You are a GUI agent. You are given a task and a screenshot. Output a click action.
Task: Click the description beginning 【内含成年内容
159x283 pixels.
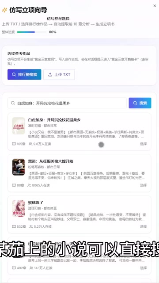(87, 217)
